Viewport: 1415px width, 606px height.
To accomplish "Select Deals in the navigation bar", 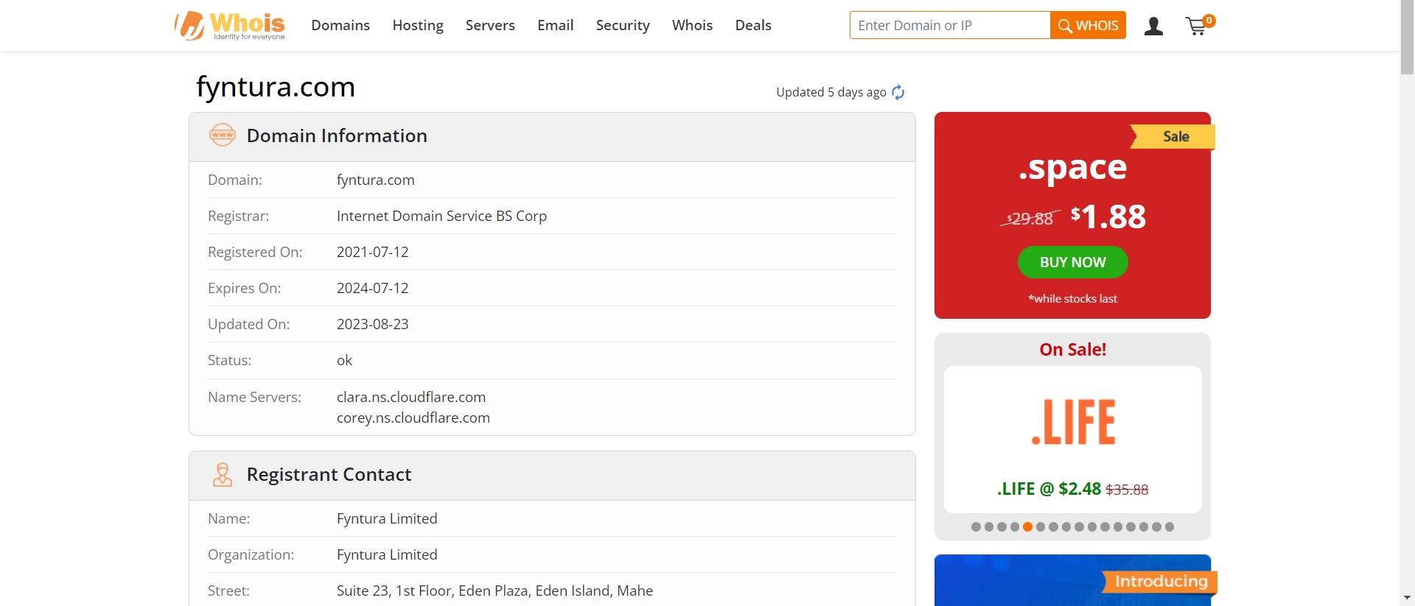I will [x=753, y=26].
